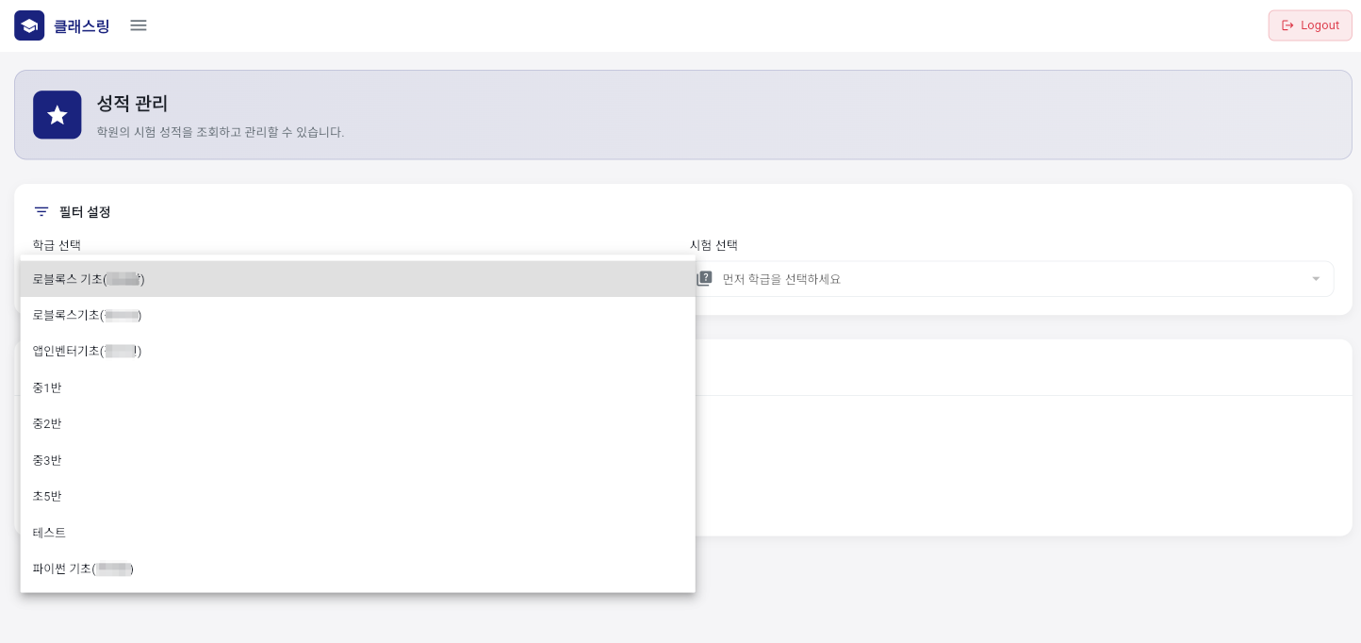This screenshot has width=1361, height=643.
Task: Click the 성적 관리 page heading
Action: point(132,104)
